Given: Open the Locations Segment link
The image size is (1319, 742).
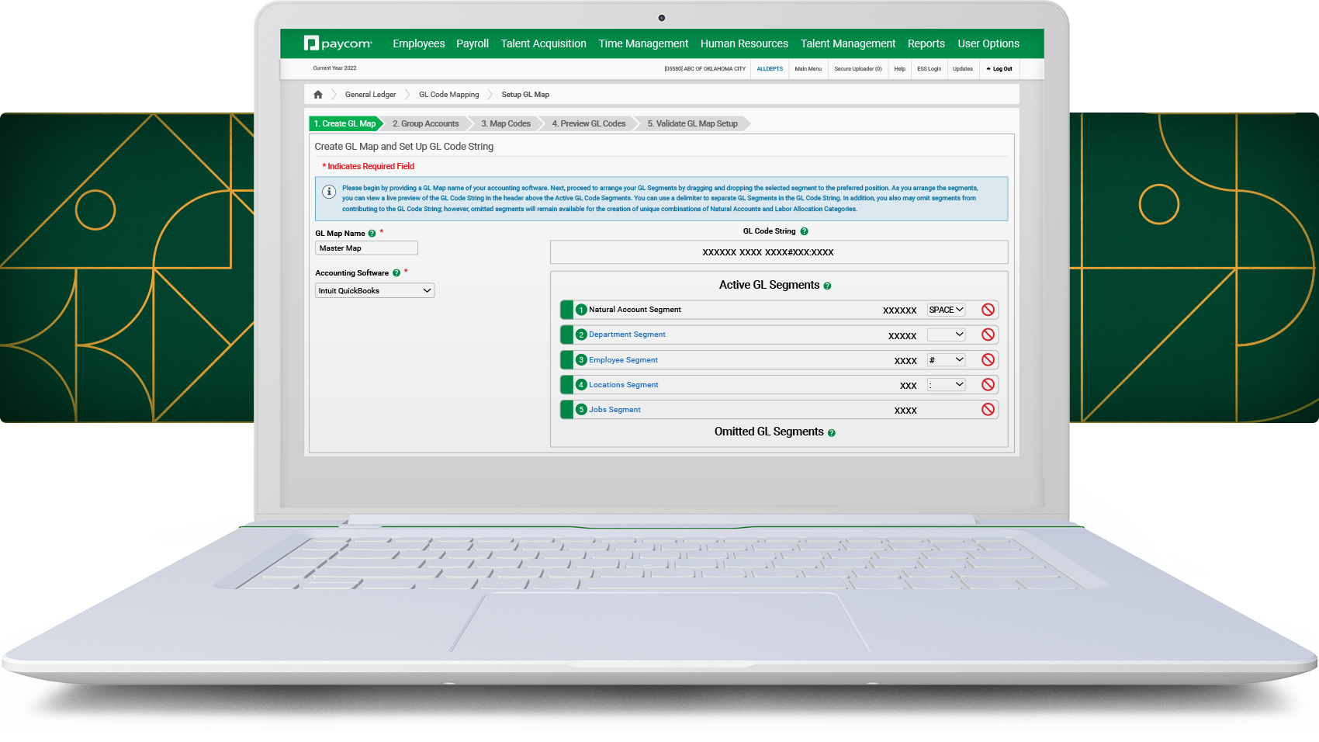Looking at the screenshot, I should [623, 385].
